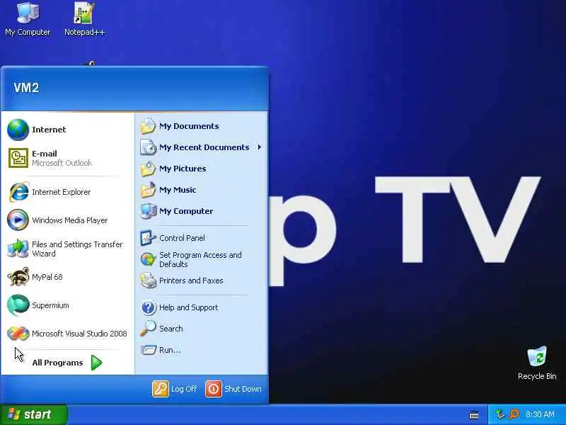Click the All Programs label
The height and width of the screenshot is (425, 566).
pyautogui.click(x=57, y=363)
